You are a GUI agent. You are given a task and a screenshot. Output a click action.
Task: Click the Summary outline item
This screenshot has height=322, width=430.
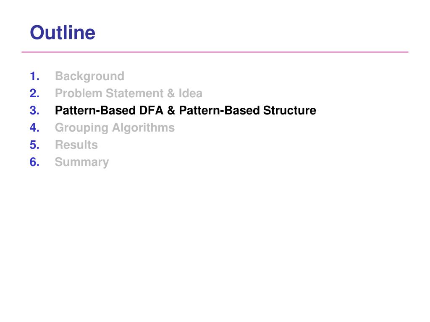(82, 162)
